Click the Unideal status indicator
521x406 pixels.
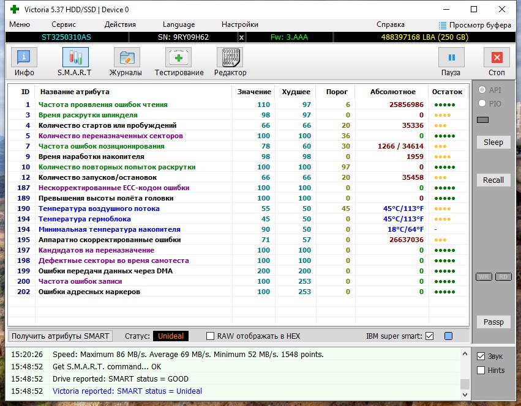coord(171,336)
